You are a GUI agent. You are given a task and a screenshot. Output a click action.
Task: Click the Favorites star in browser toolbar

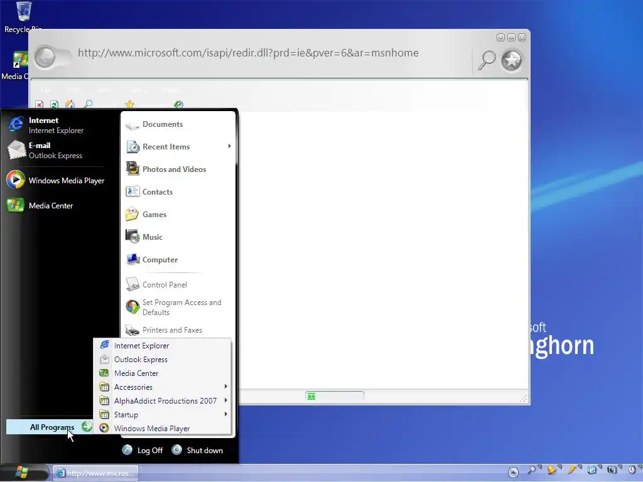129,104
